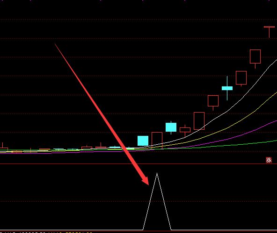Click the red divider between chart panels

tap(138, 164)
